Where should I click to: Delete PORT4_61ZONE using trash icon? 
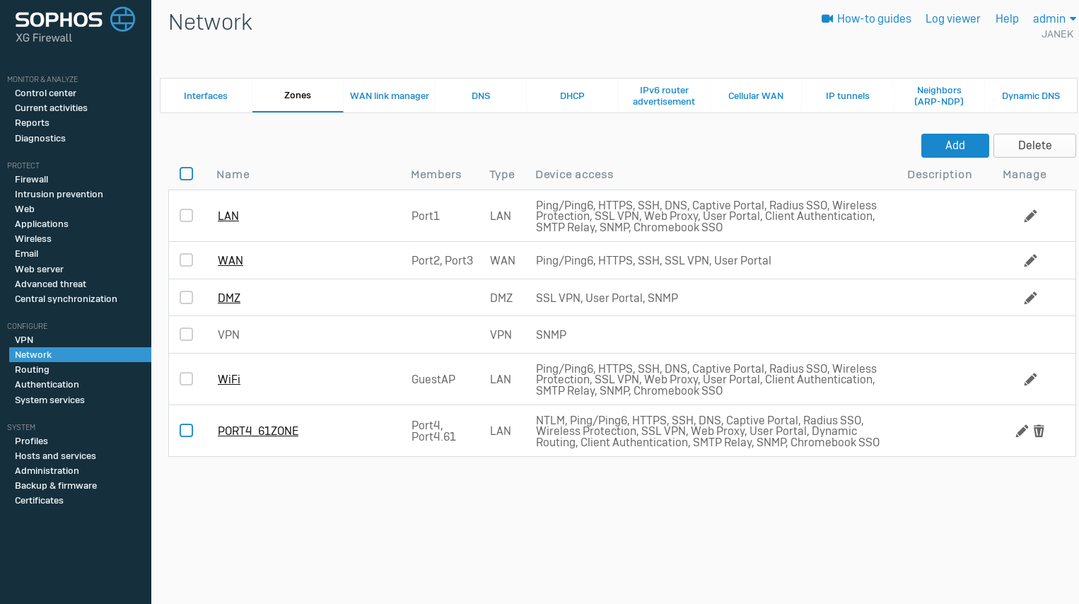(x=1039, y=431)
